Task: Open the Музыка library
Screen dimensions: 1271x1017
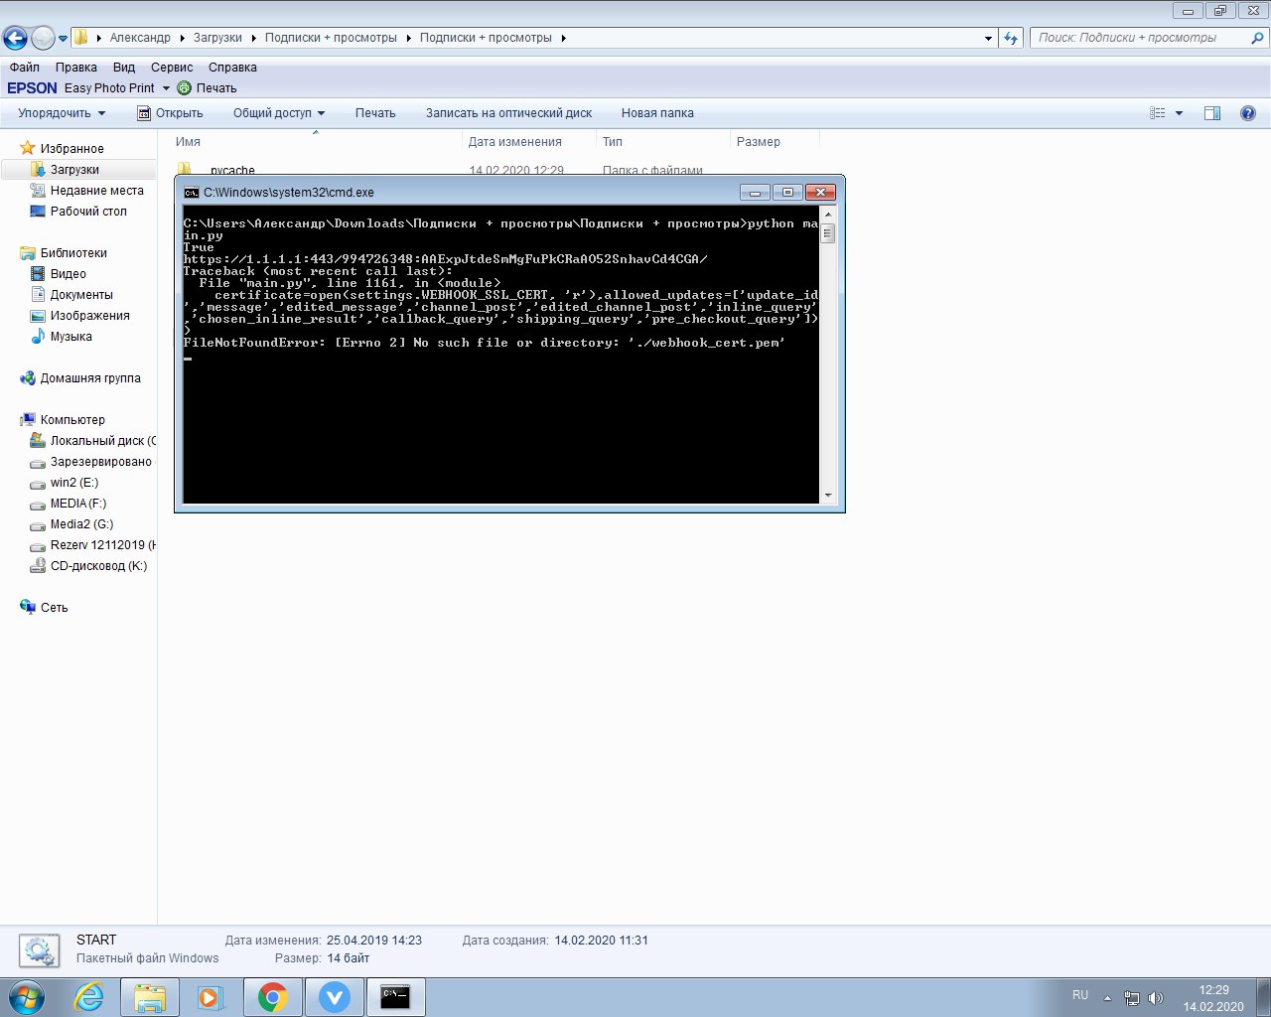Action: point(71,337)
